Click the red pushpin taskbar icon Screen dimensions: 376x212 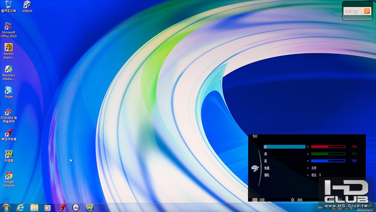pos(62,207)
